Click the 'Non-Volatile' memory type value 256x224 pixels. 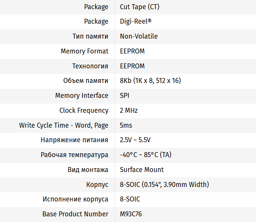click(139, 36)
